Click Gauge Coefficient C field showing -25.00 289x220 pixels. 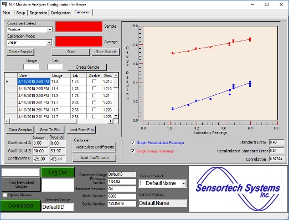(x=40, y=159)
